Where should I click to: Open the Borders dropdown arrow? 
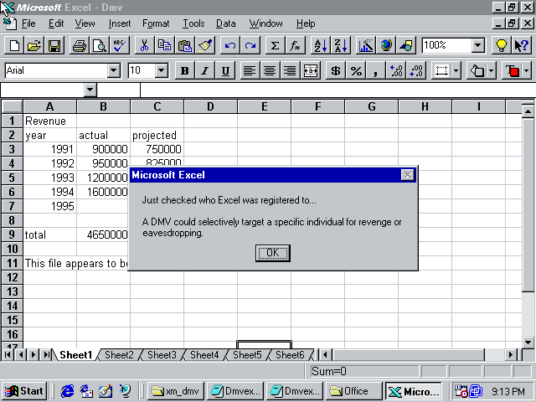456,70
